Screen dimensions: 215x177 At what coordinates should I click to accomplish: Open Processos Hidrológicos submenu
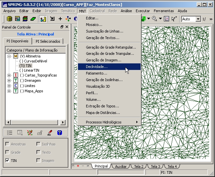tap(104, 122)
